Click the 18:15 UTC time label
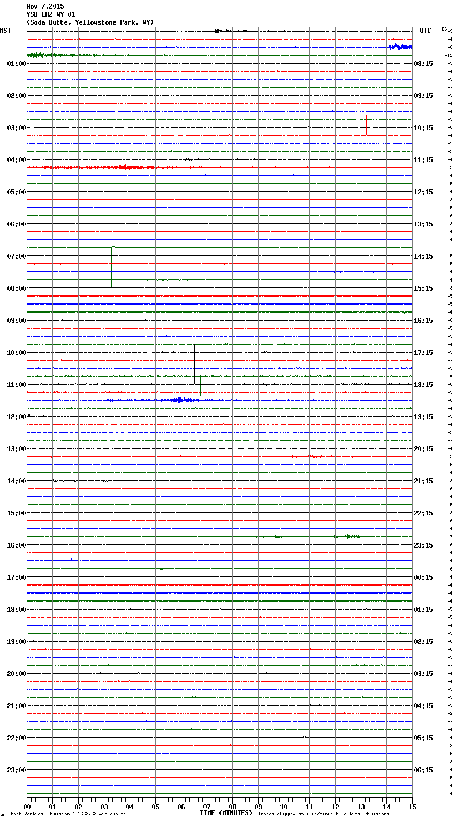 tap(423, 385)
